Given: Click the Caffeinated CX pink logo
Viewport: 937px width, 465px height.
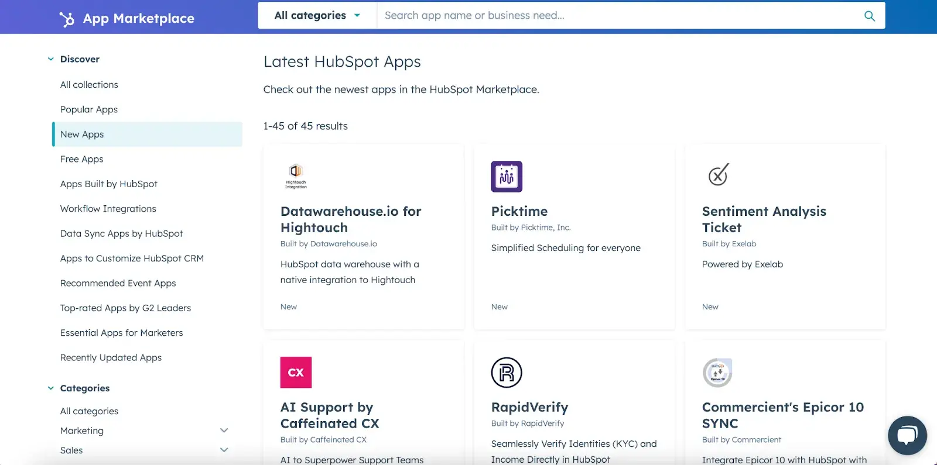Looking at the screenshot, I should (x=296, y=373).
